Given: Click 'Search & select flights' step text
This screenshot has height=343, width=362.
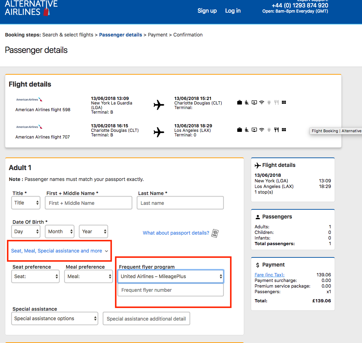Looking at the screenshot, I should point(68,35).
